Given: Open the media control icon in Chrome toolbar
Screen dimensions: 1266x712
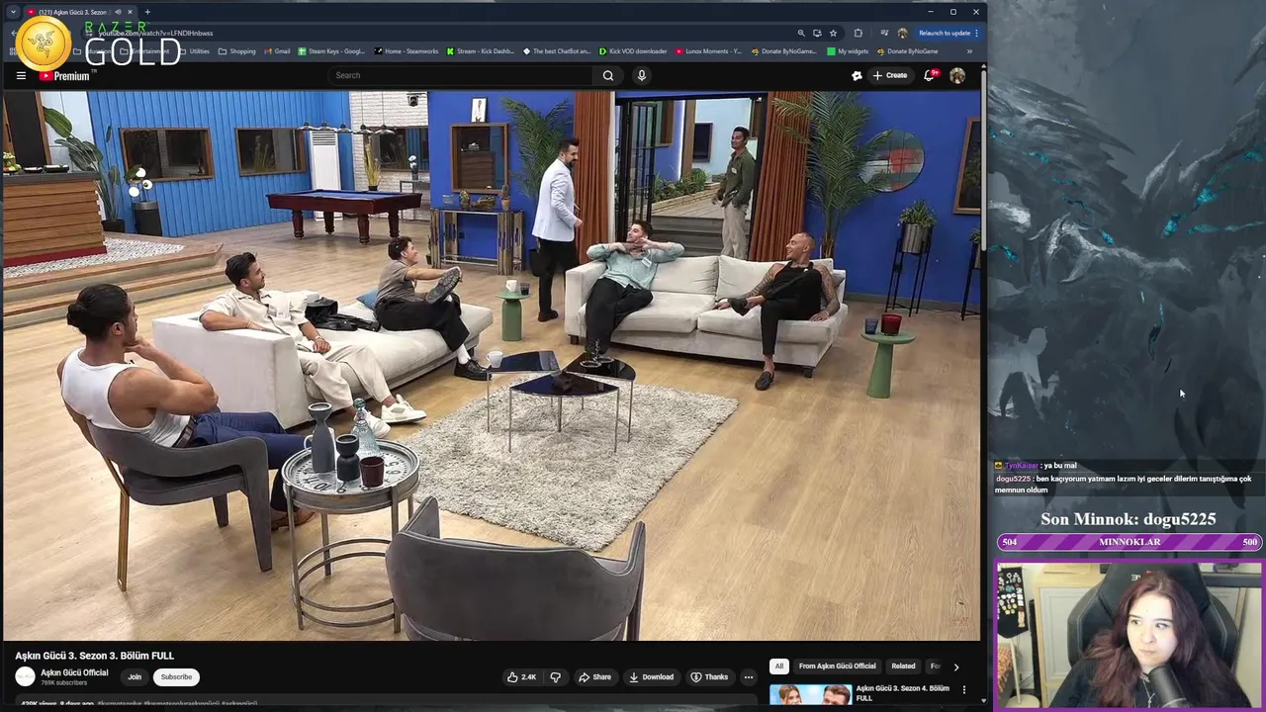Looking at the screenshot, I should (883, 33).
